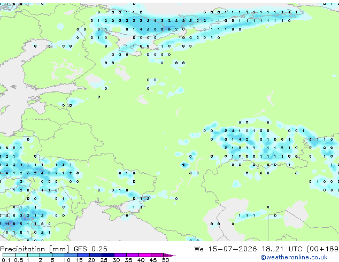Click the 30–35 mm purple legend box

[x=120, y=255]
